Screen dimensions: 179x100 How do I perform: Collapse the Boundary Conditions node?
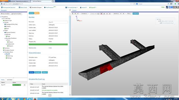pyautogui.click(x=5, y=38)
